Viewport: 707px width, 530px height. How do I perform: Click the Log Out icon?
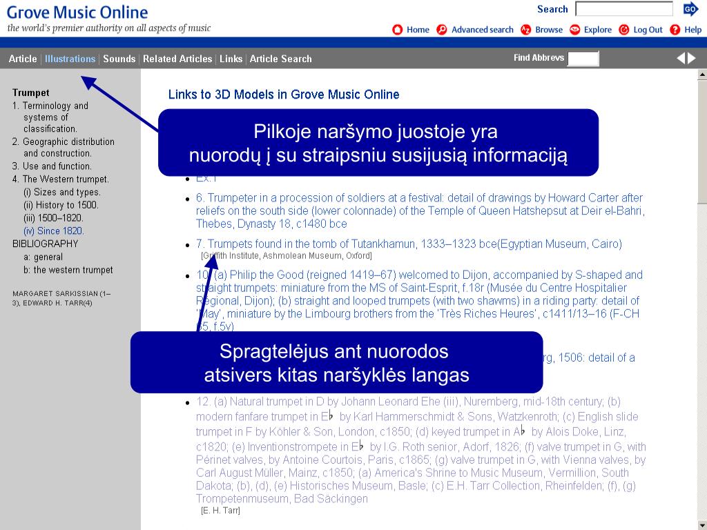pyautogui.click(x=624, y=30)
